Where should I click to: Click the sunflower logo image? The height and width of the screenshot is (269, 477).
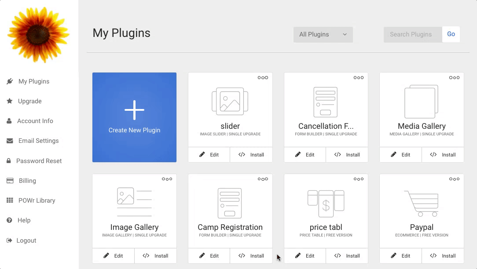pyautogui.click(x=38, y=35)
